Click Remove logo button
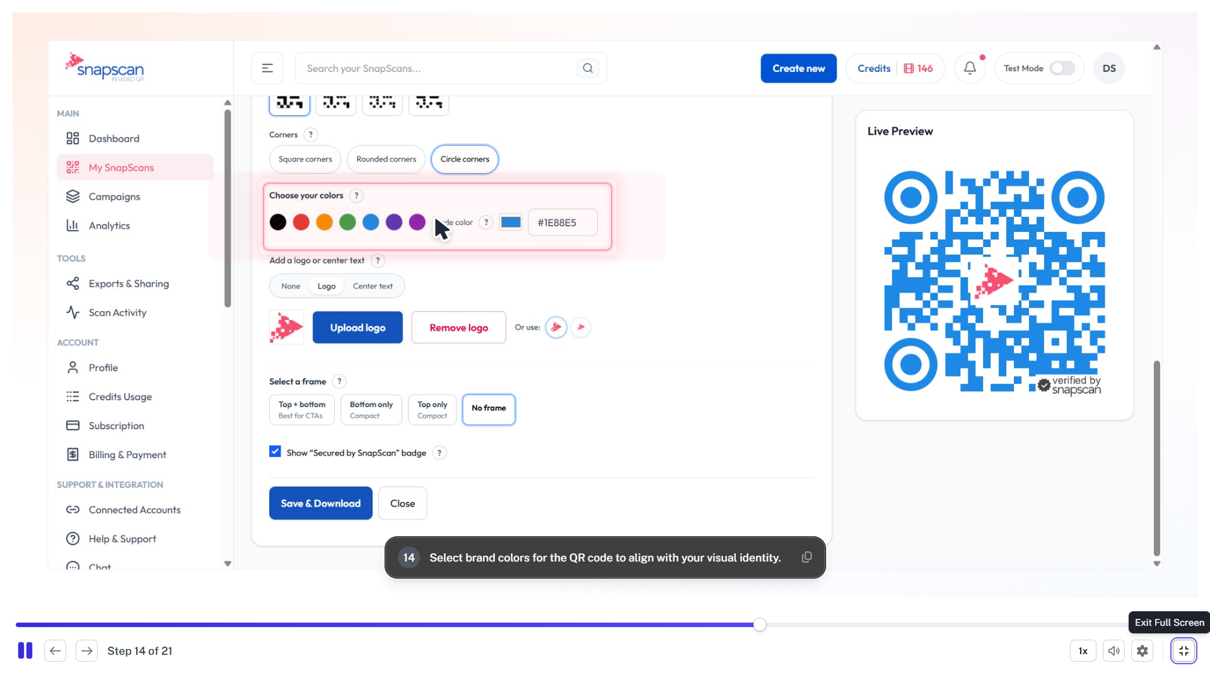The height and width of the screenshot is (680, 1210). [x=458, y=328]
